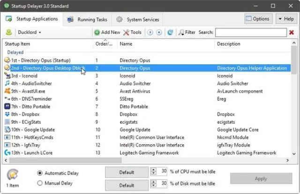The height and width of the screenshot is (194, 300).
Task: Click the DNS7reminder row icon
Action: (x=7, y=99)
